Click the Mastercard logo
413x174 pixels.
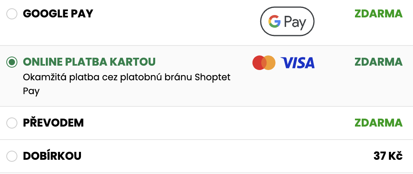(x=264, y=62)
